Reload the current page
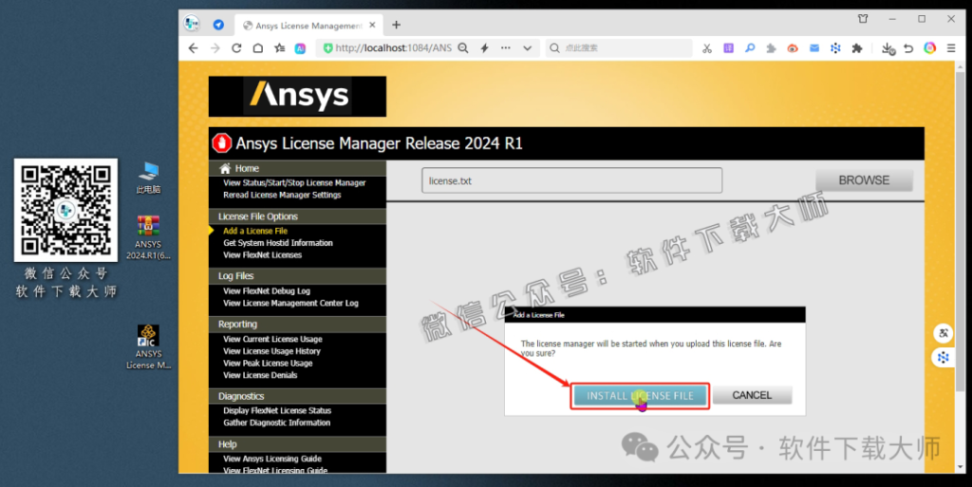 coord(236,48)
